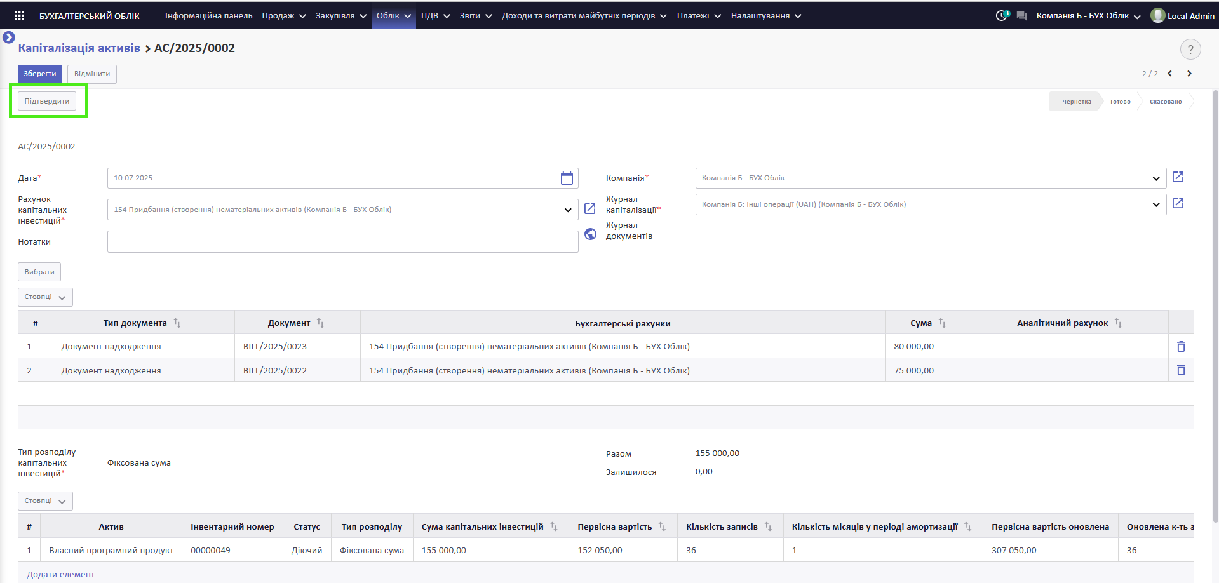Click the Зберегти button
This screenshot has width=1219, height=583.
[40, 74]
